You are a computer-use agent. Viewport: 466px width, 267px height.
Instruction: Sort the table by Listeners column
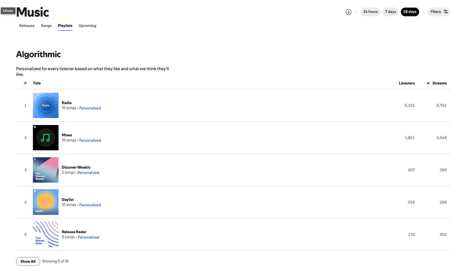pos(407,83)
